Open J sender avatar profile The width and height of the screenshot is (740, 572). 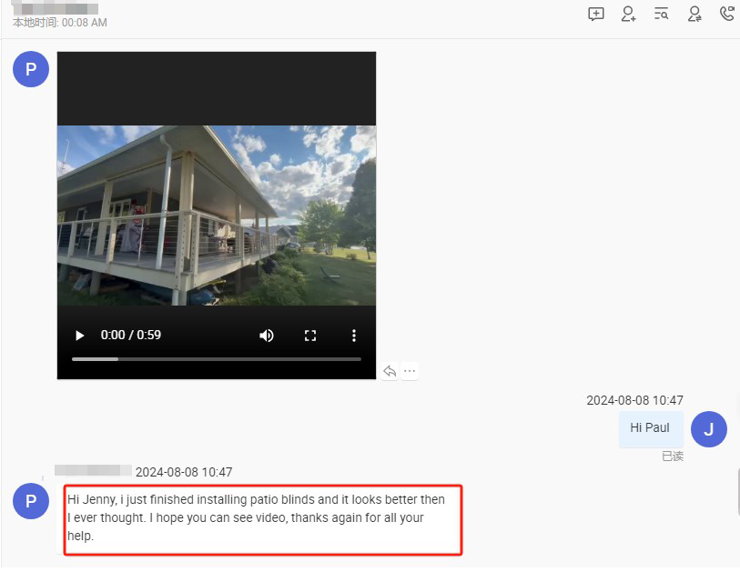708,429
